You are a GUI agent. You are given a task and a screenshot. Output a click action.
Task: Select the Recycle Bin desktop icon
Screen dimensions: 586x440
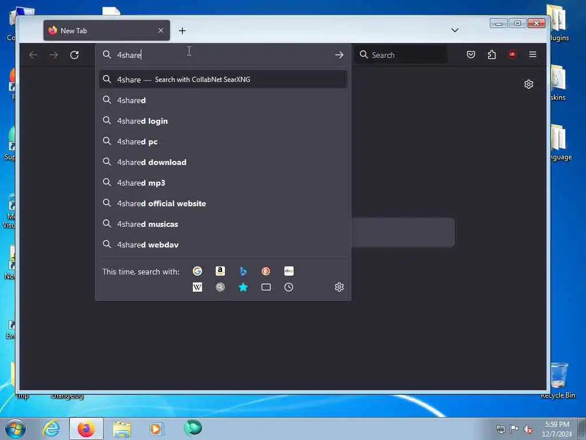(558, 380)
